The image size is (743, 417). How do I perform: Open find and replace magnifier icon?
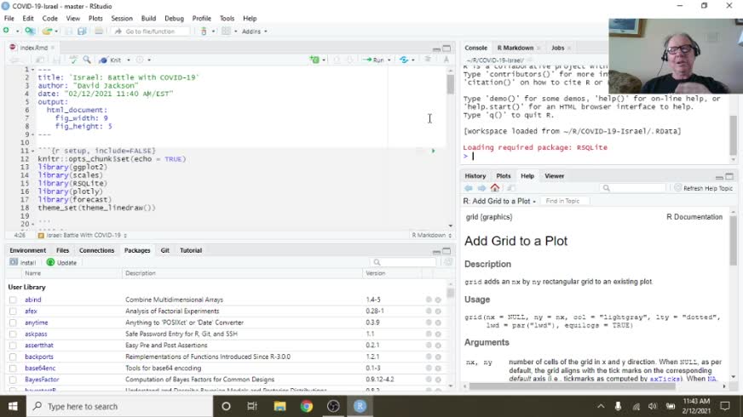point(87,60)
